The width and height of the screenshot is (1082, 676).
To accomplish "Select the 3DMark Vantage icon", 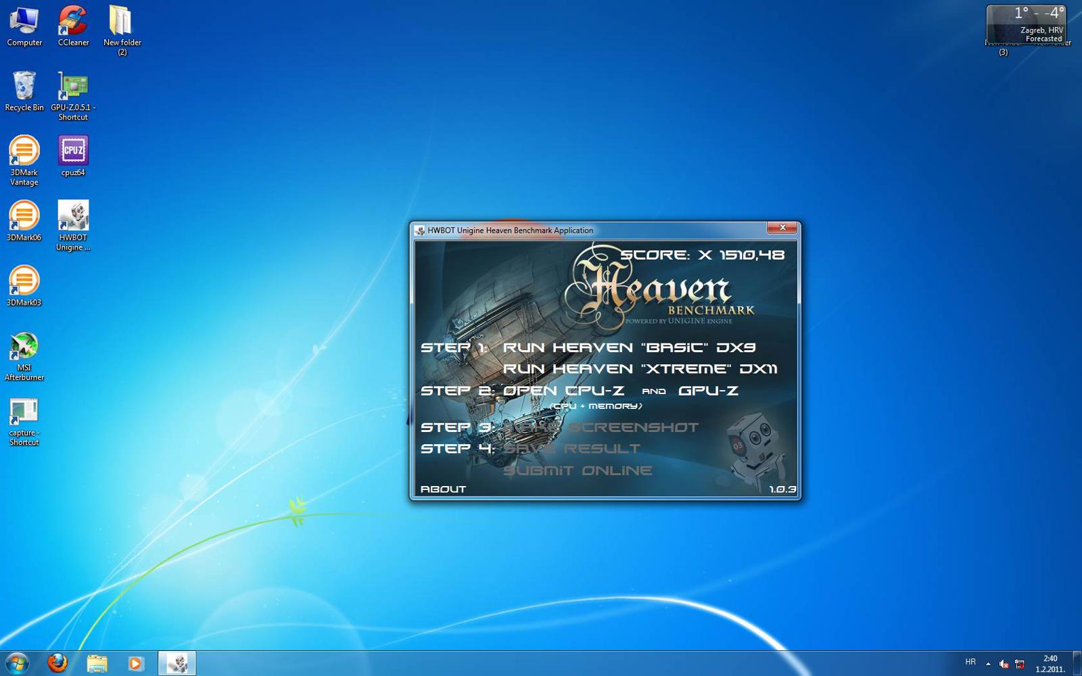I will [x=24, y=161].
